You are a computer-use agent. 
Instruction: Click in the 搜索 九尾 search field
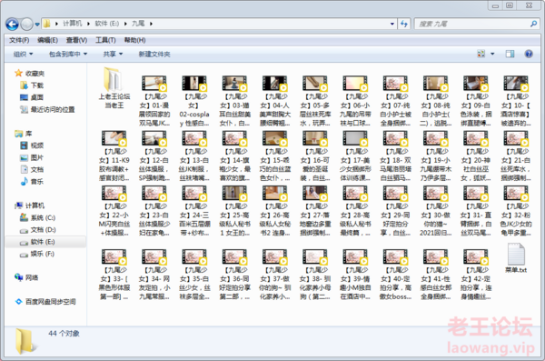(x=472, y=24)
